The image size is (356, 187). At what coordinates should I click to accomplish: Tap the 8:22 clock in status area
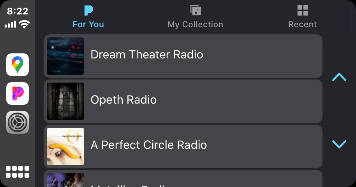(x=18, y=11)
